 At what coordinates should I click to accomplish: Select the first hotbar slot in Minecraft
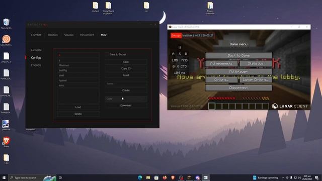[212, 106]
